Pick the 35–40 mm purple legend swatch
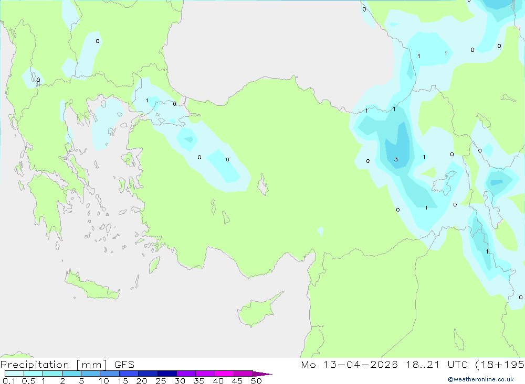The image size is (525, 384). click(205, 374)
